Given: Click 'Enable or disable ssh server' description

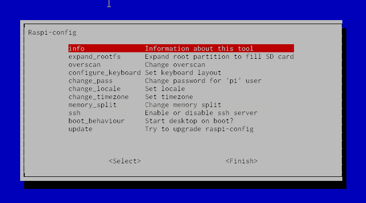Looking at the screenshot, I should [201, 113].
